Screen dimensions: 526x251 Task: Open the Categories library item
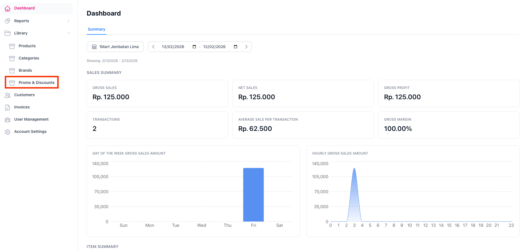click(x=29, y=58)
